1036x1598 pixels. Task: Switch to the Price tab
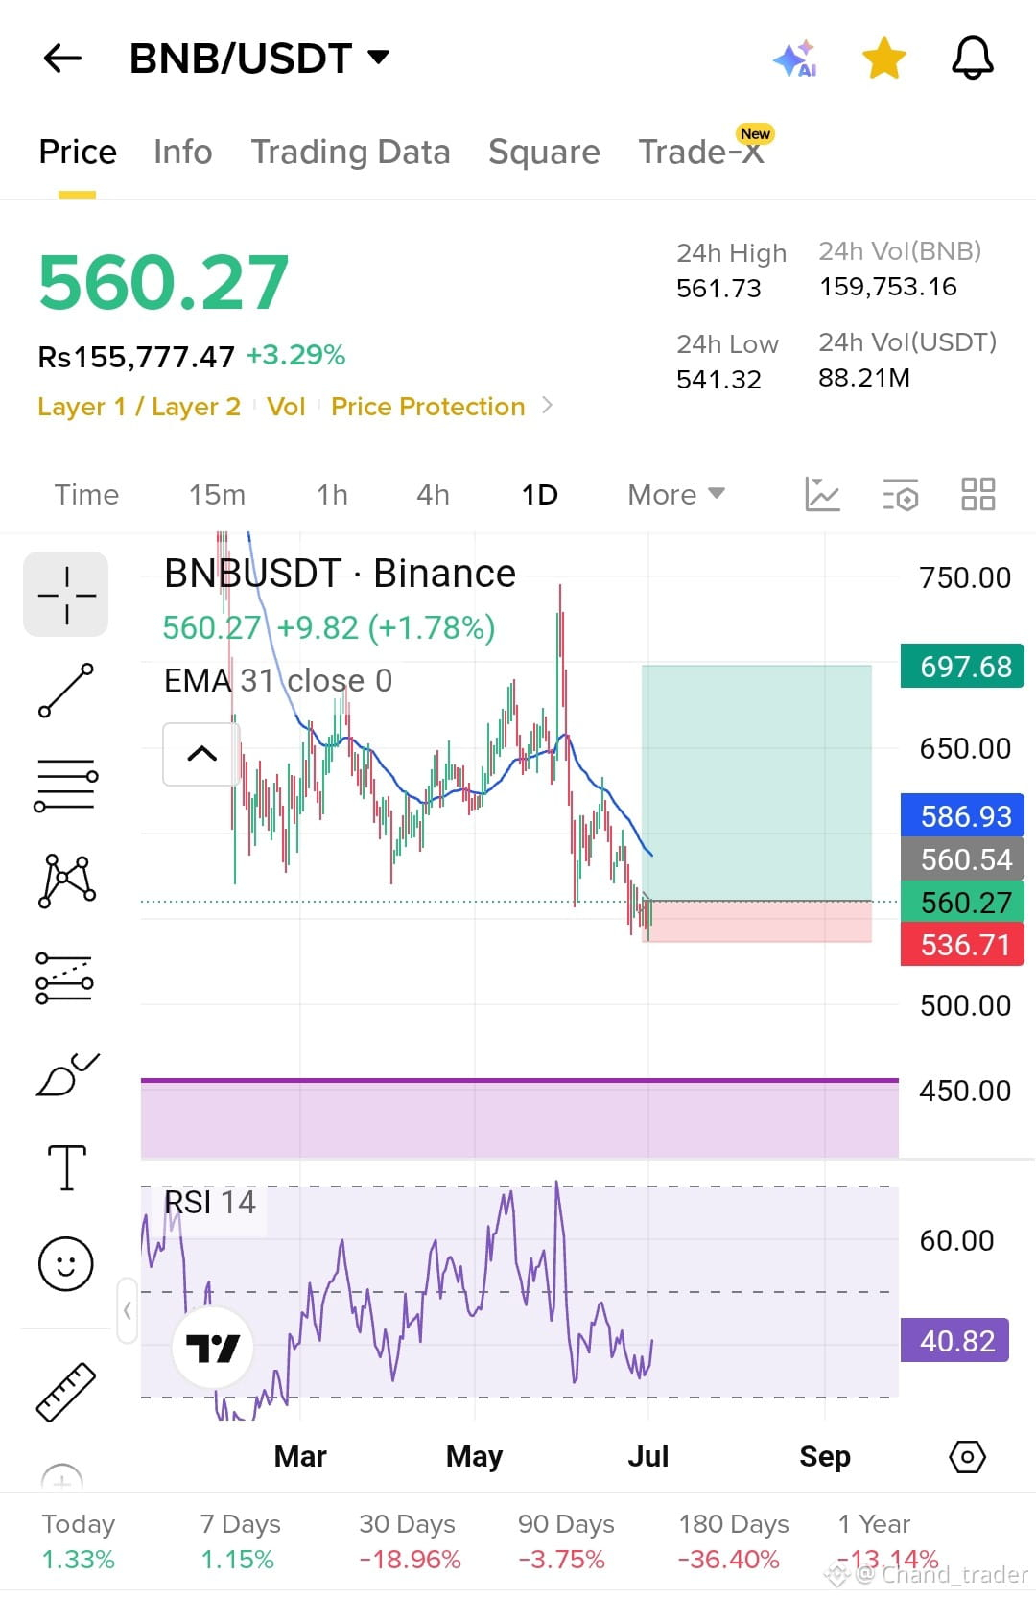point(78,153)
